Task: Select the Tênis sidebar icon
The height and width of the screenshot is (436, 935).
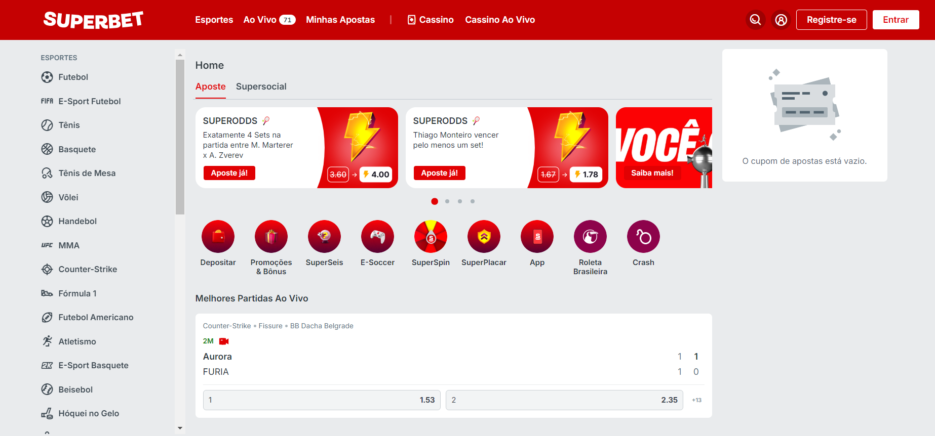Action: pyautogui.click(x=47, y=125)
